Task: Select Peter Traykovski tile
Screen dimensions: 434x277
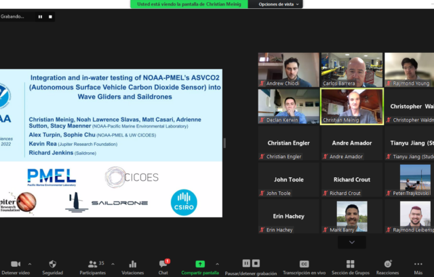Action: pyautogui.click(x=410, y=179)
